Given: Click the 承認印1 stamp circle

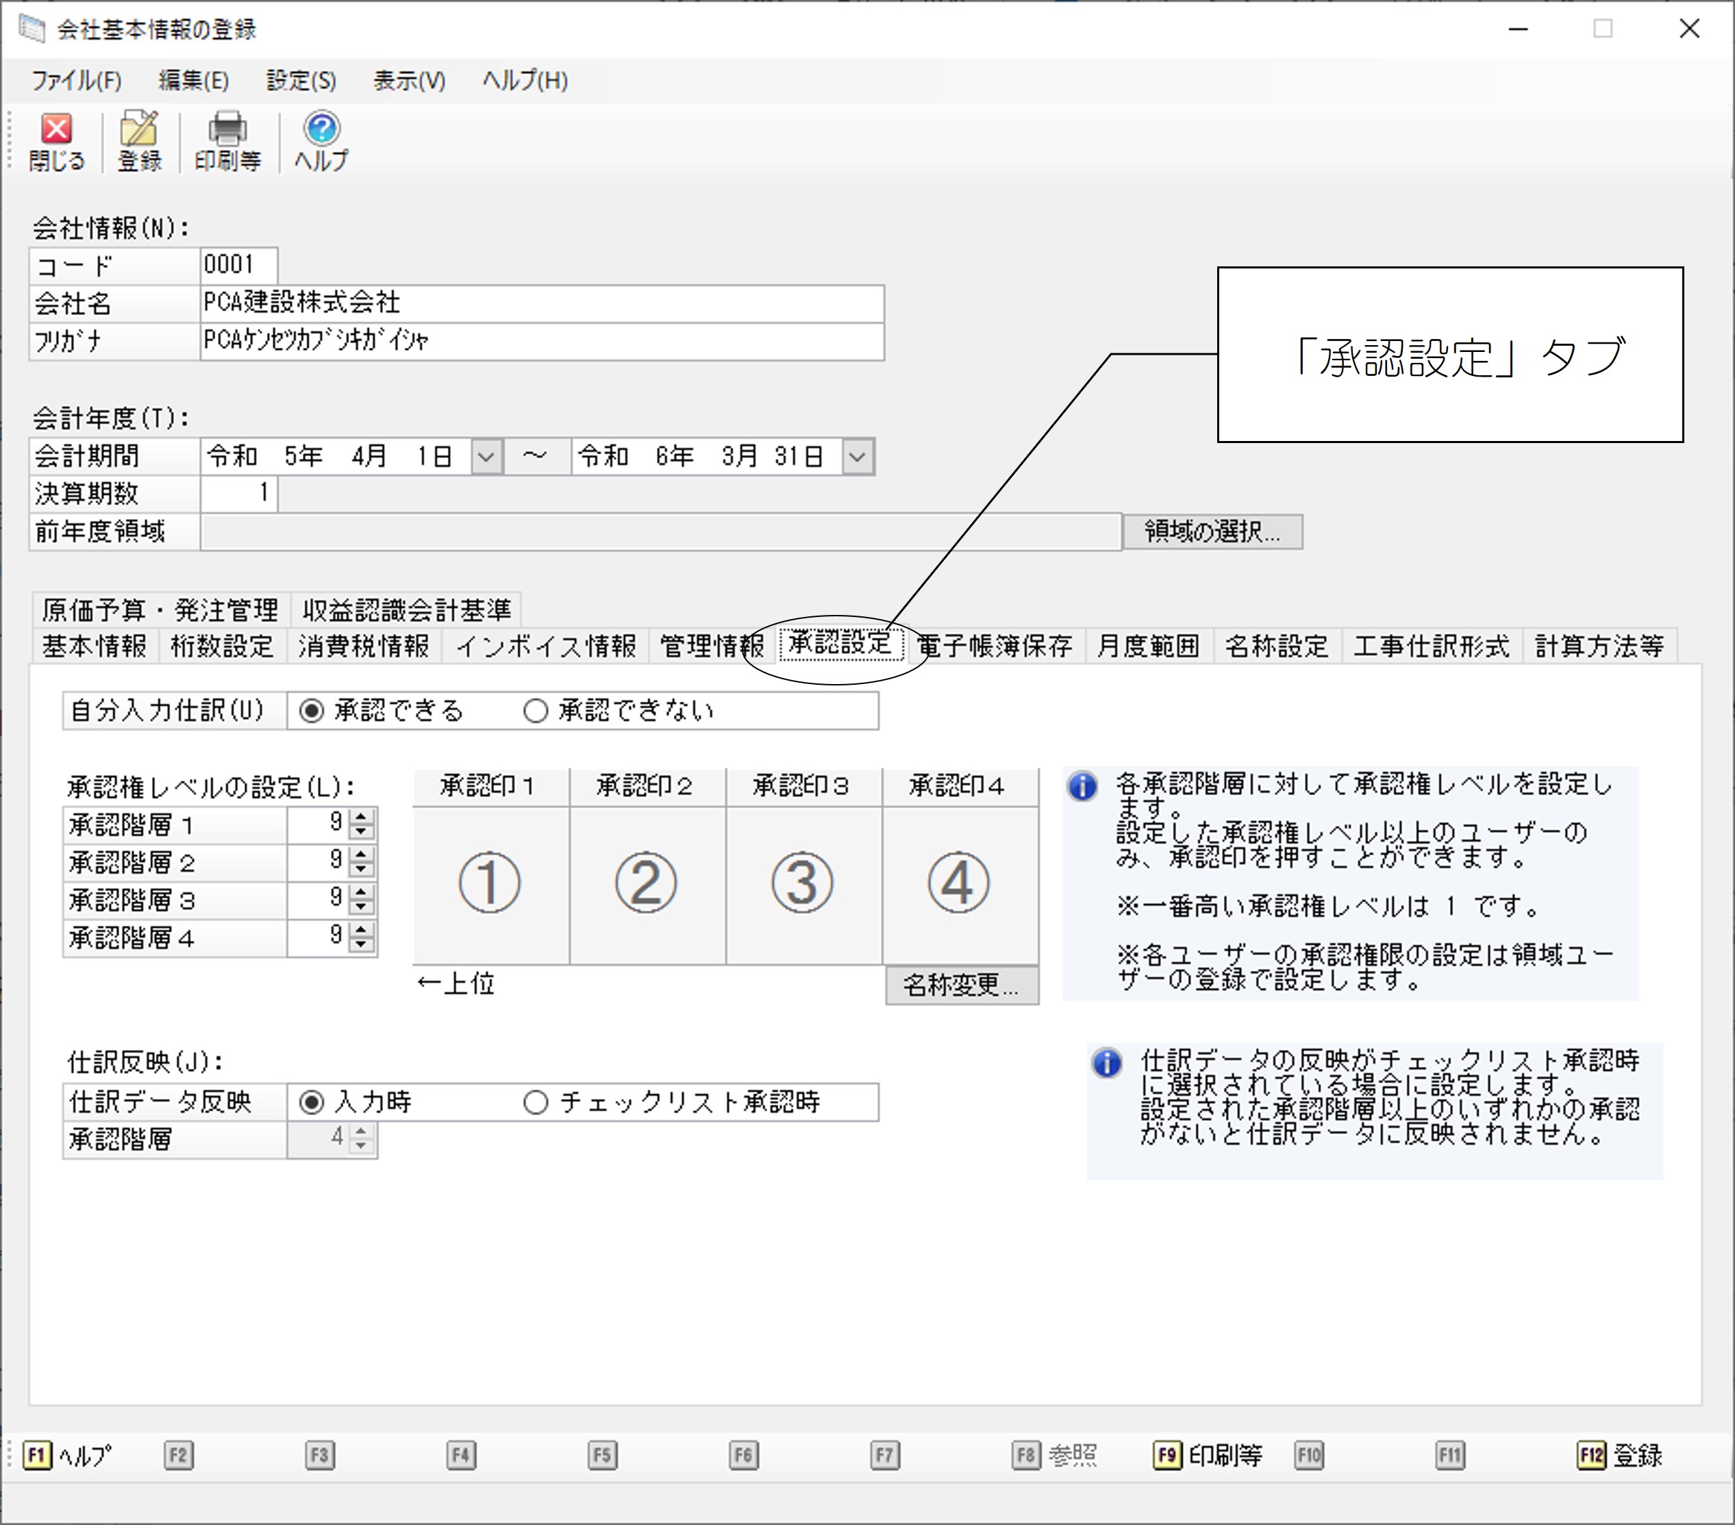Looking at the screenshot, I should 490,883.
